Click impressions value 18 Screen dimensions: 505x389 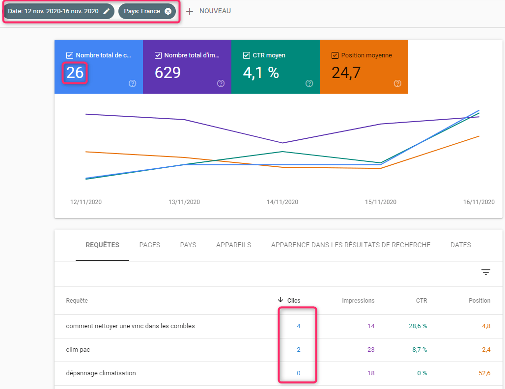point(371,373)
